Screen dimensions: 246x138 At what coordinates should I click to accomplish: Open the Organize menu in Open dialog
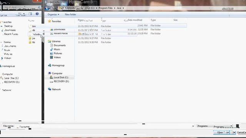[53, 15]
